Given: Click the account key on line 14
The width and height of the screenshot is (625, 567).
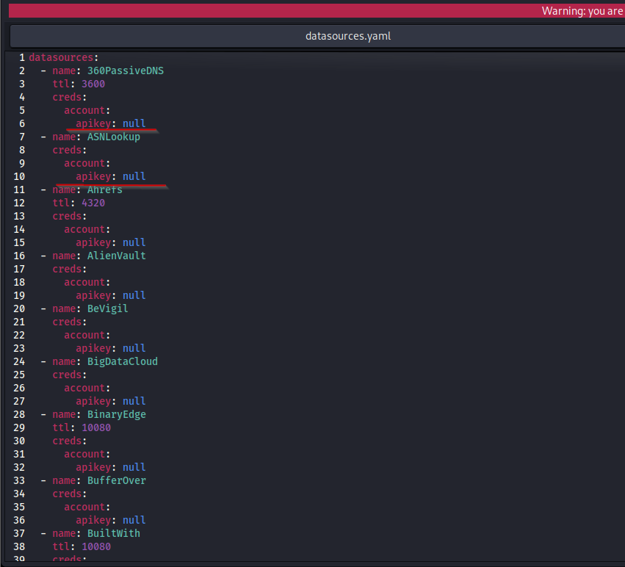Looking at the screenshot, I should coord(84,229).
